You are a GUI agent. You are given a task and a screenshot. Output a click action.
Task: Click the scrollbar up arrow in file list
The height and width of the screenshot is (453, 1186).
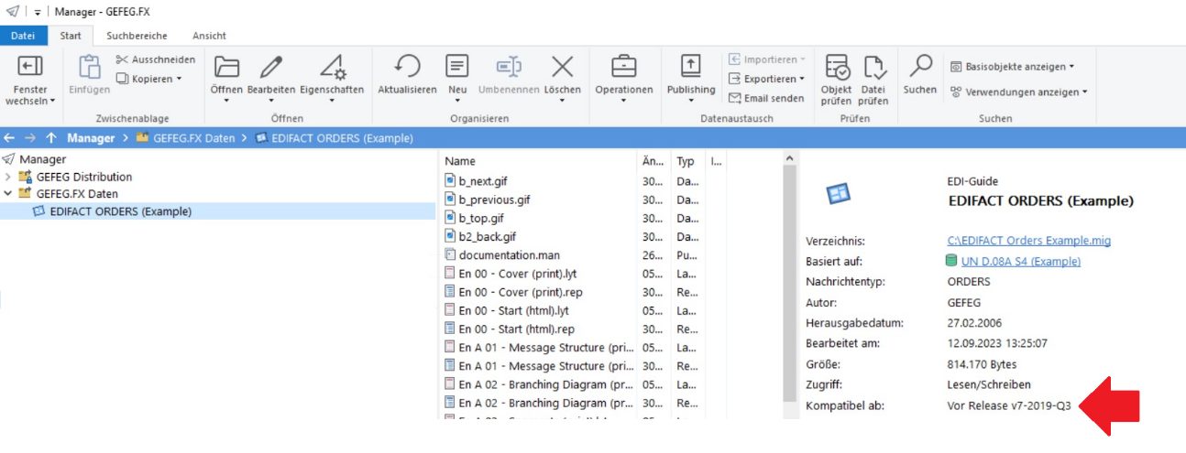(x=789, y=159)
